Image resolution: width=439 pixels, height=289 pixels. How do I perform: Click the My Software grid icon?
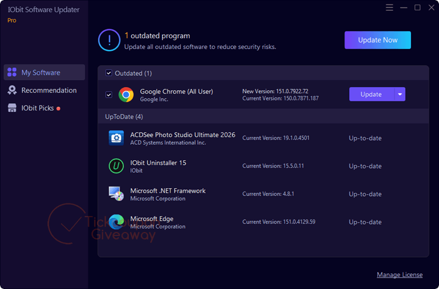click(12, 72)
